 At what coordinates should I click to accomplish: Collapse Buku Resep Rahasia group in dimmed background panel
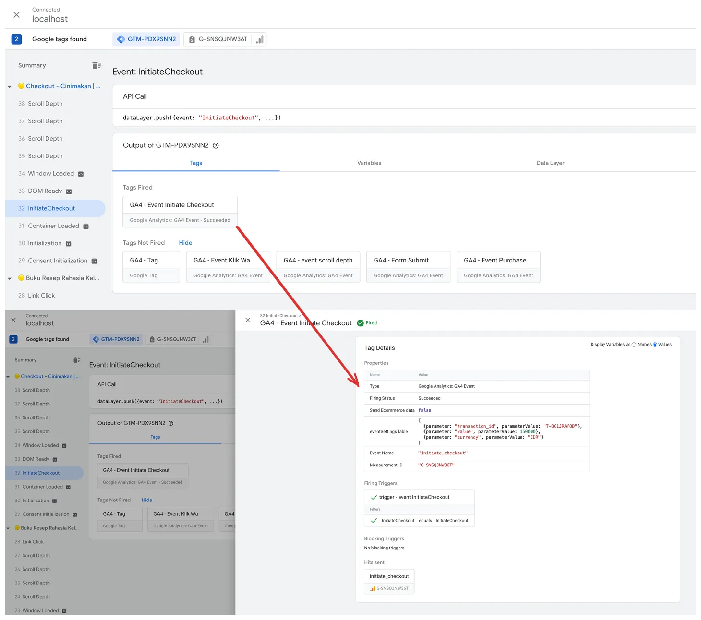coord(8,528)
